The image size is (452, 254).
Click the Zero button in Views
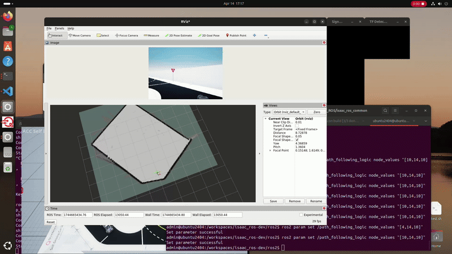316,112
